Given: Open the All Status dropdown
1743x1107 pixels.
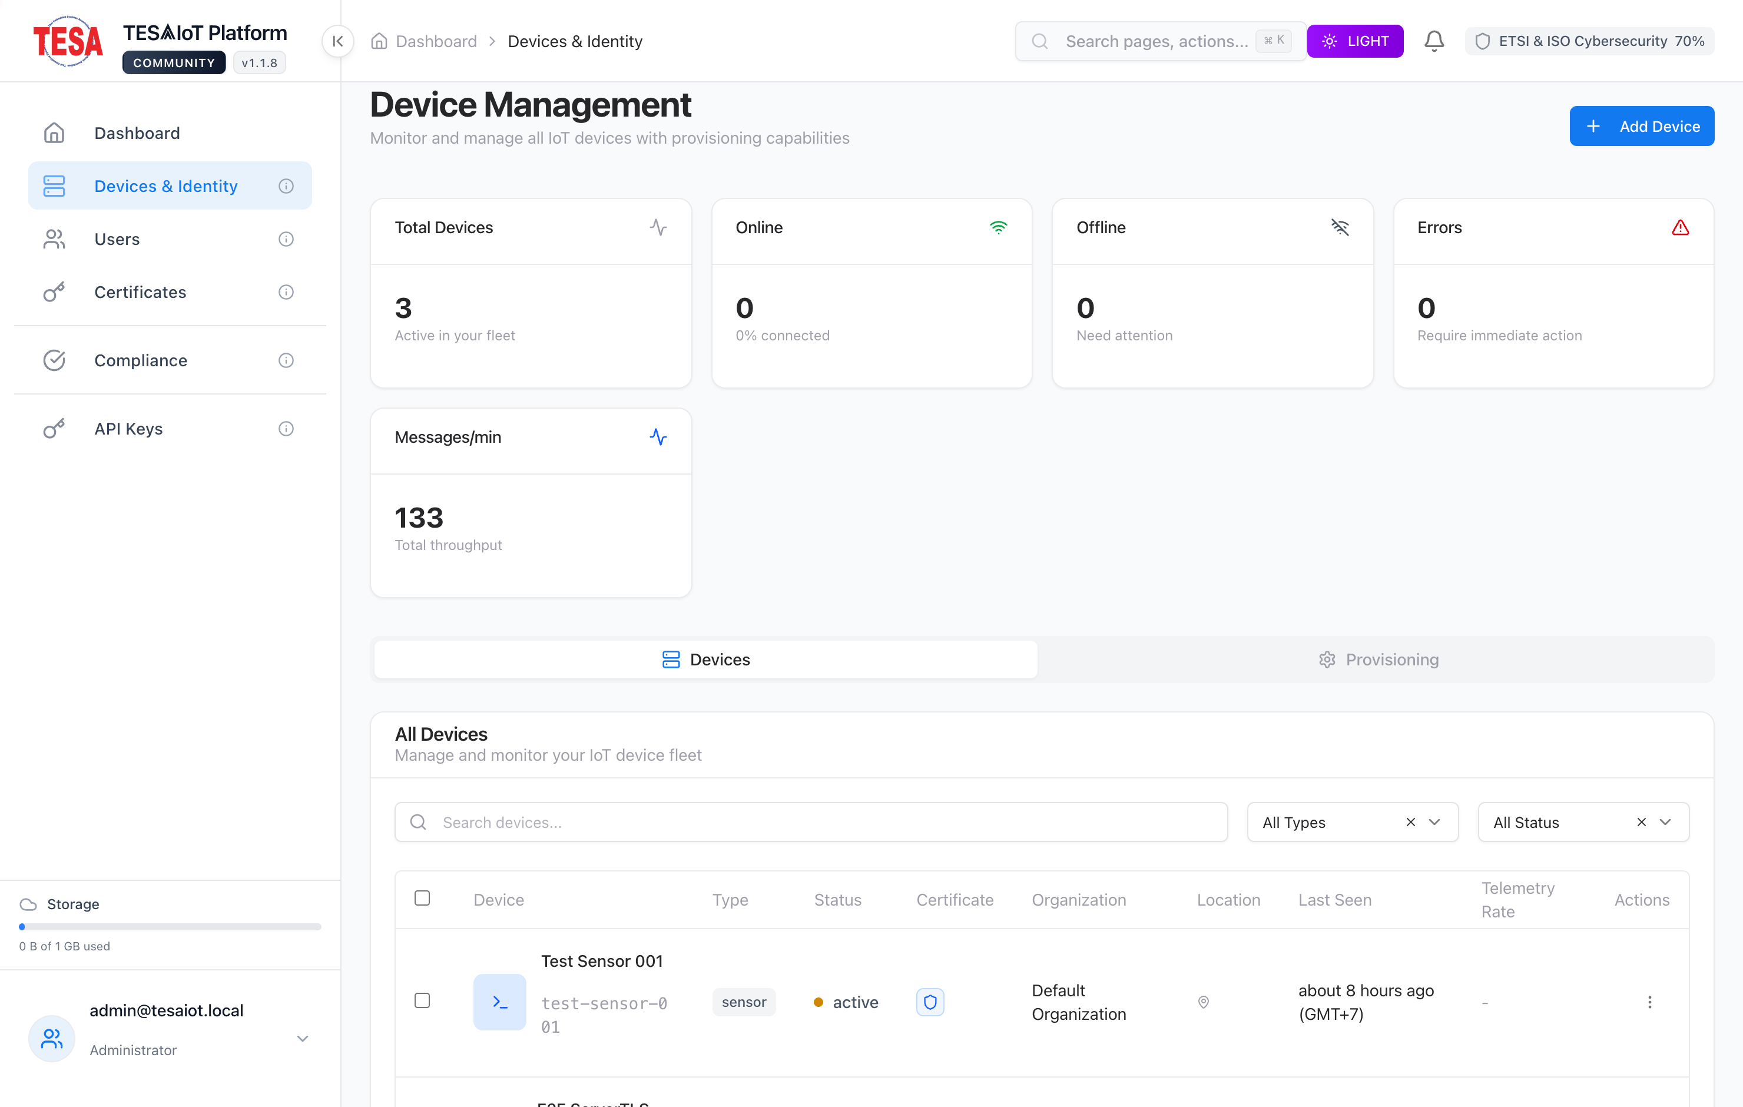Looking at the screenshot, I should point(1583,822).
